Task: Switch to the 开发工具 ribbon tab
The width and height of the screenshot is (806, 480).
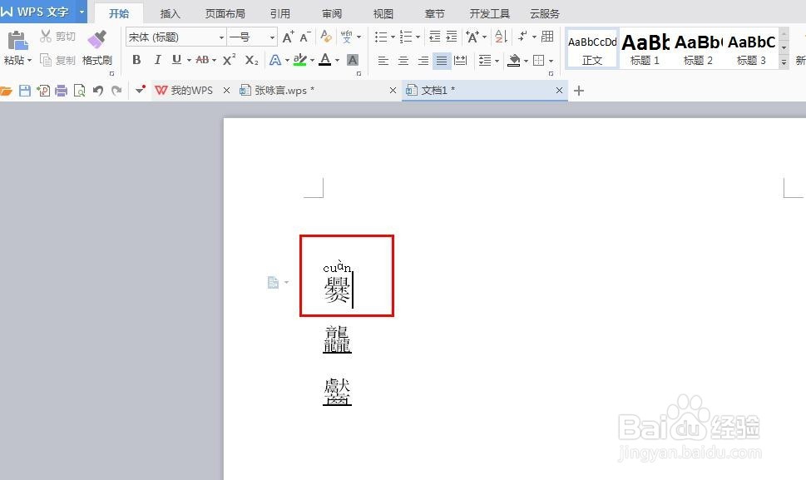Action: coord(489,14)
